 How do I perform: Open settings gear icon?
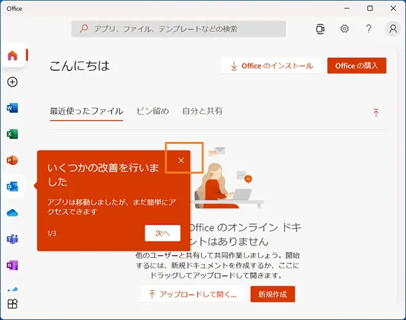click(344, 28)
